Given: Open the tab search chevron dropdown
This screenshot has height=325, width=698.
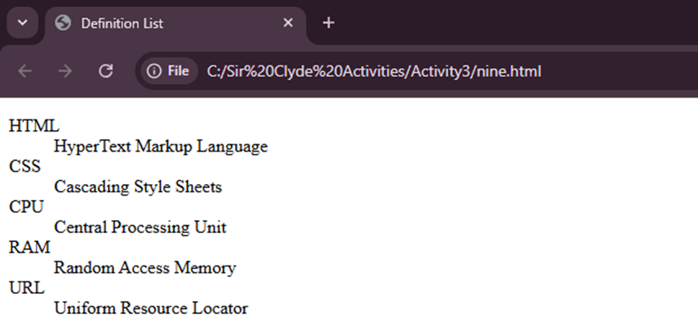Looking at the screenshot, I should tap(22, 23).
